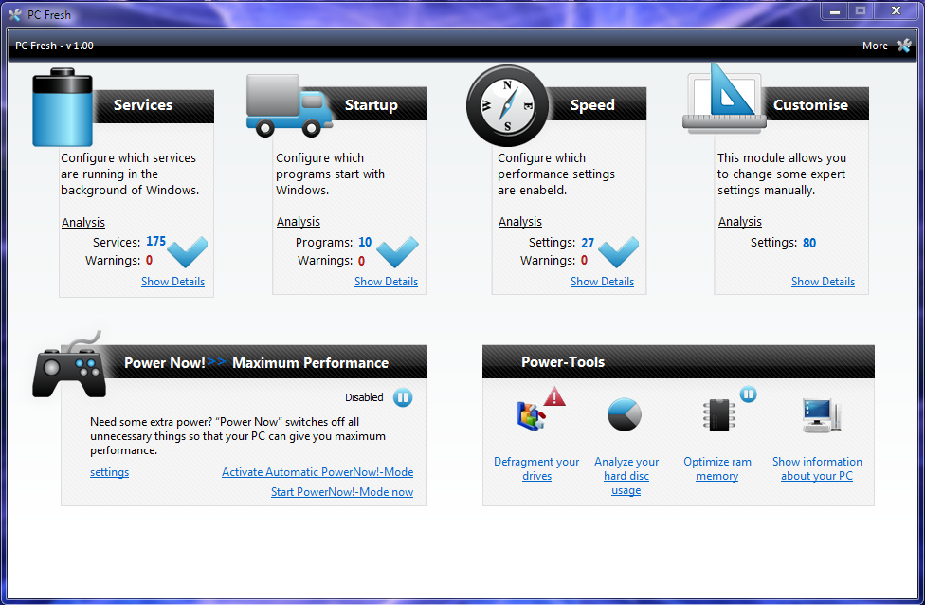Click the Programs count value 10

(x=365, y=242)
